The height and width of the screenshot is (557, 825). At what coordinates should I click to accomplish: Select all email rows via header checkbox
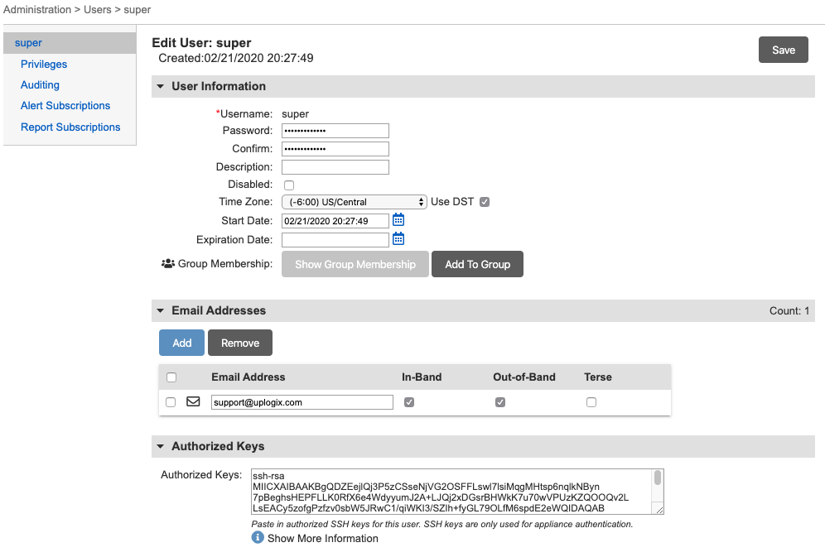[x=172, y=377]
